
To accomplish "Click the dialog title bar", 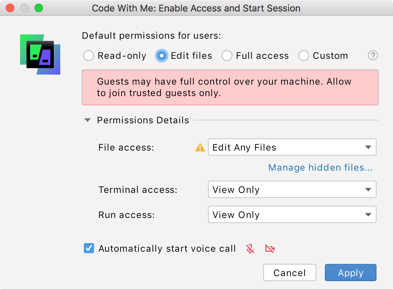I will [196, 8].
